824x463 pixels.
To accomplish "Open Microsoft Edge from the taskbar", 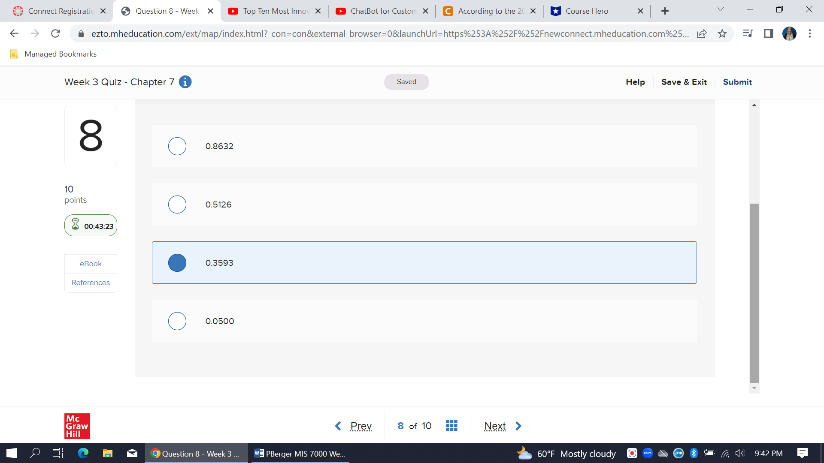I will pyautogui.click(x=83, y=453).
